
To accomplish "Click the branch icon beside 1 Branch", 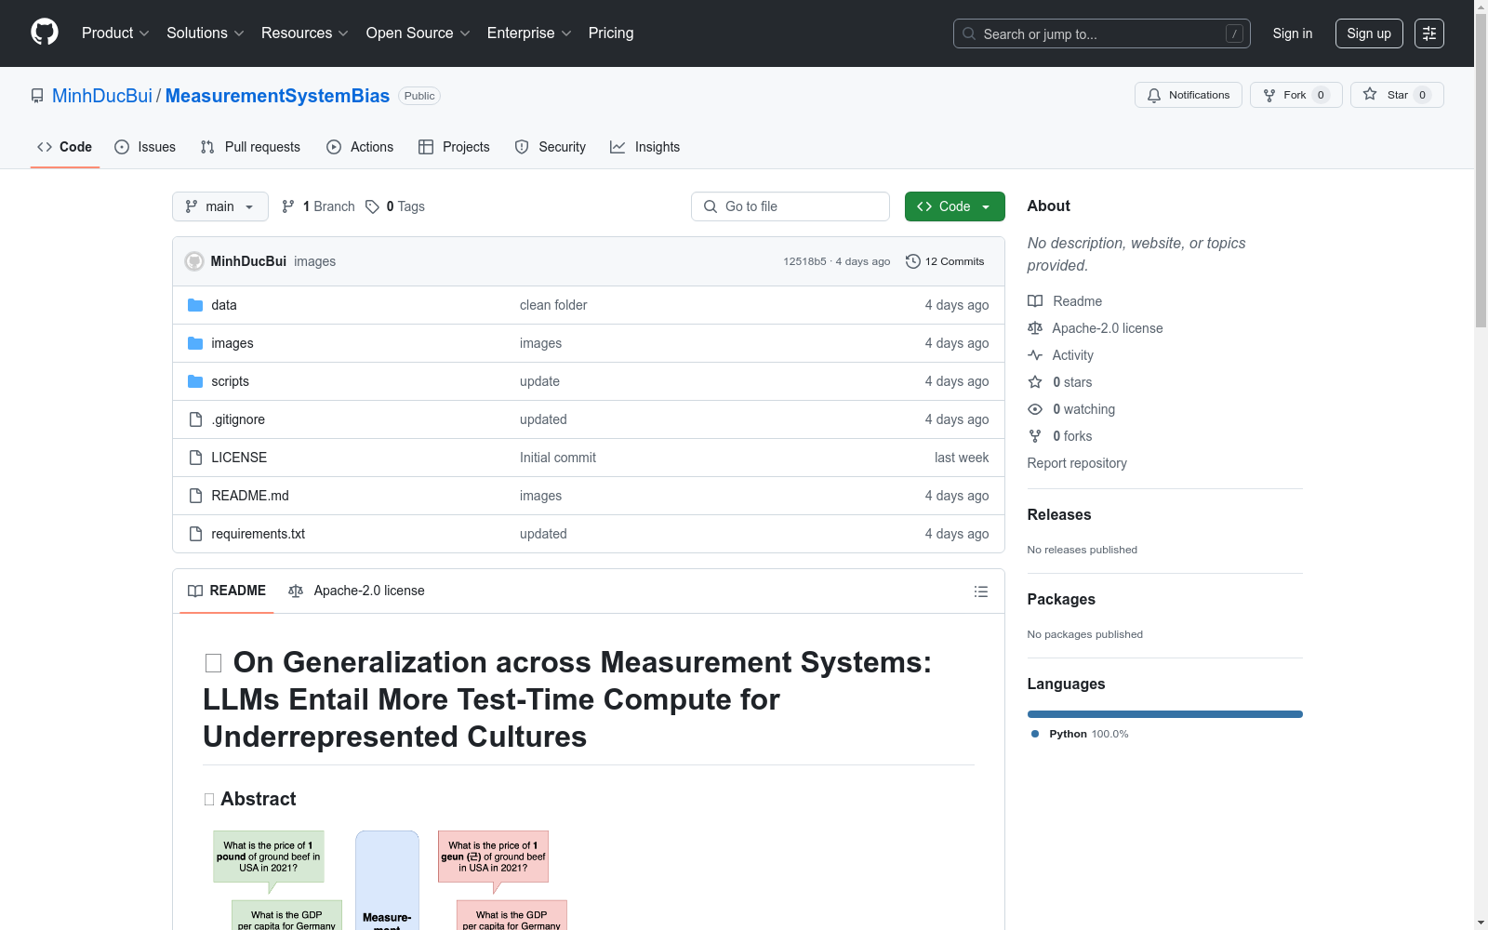I will coord(288,206).
